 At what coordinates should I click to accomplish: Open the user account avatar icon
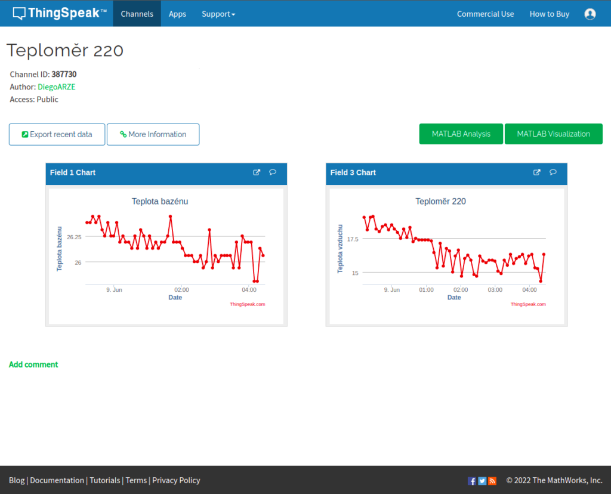click(x=590, y=14)
